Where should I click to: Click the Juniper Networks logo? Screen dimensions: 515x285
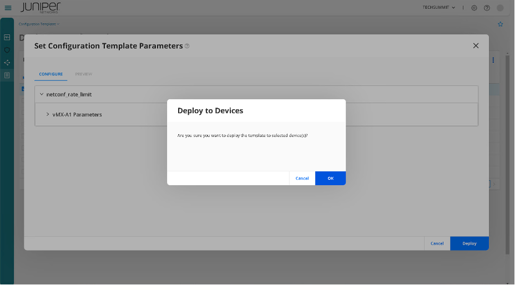[41, 8]
